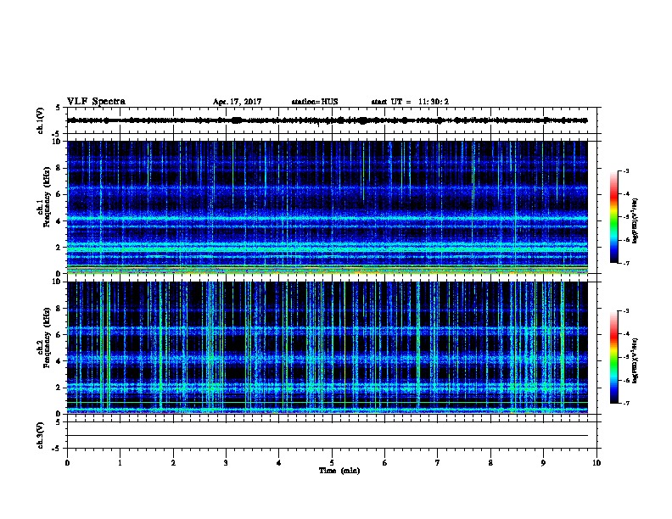
Task: Click the "-7" tick on ch.2 colorbar
Action: point(625,403)
